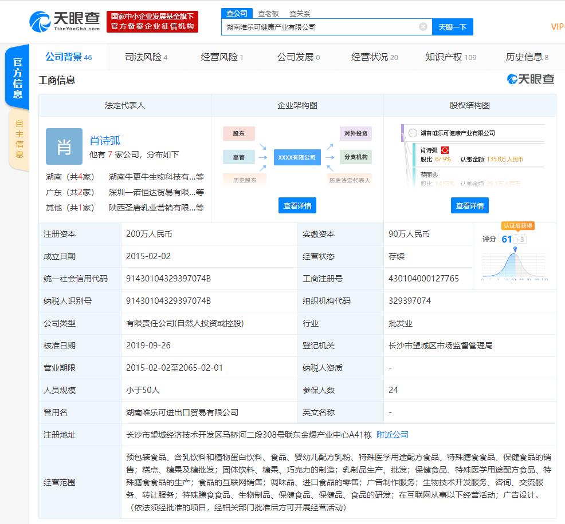Click the registration number 430104000127765
This screenshot has height=524, width=565.
click(423, 279)
